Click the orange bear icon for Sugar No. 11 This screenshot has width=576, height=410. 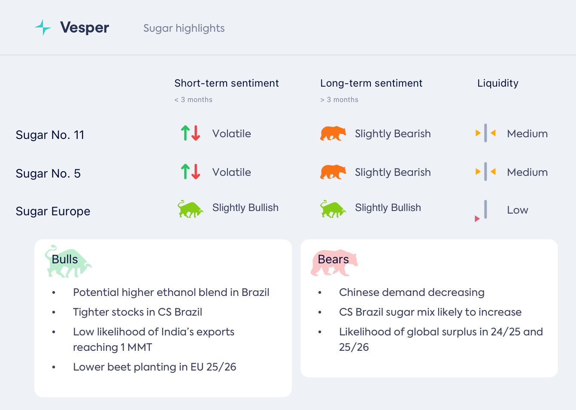pos(333,133)
